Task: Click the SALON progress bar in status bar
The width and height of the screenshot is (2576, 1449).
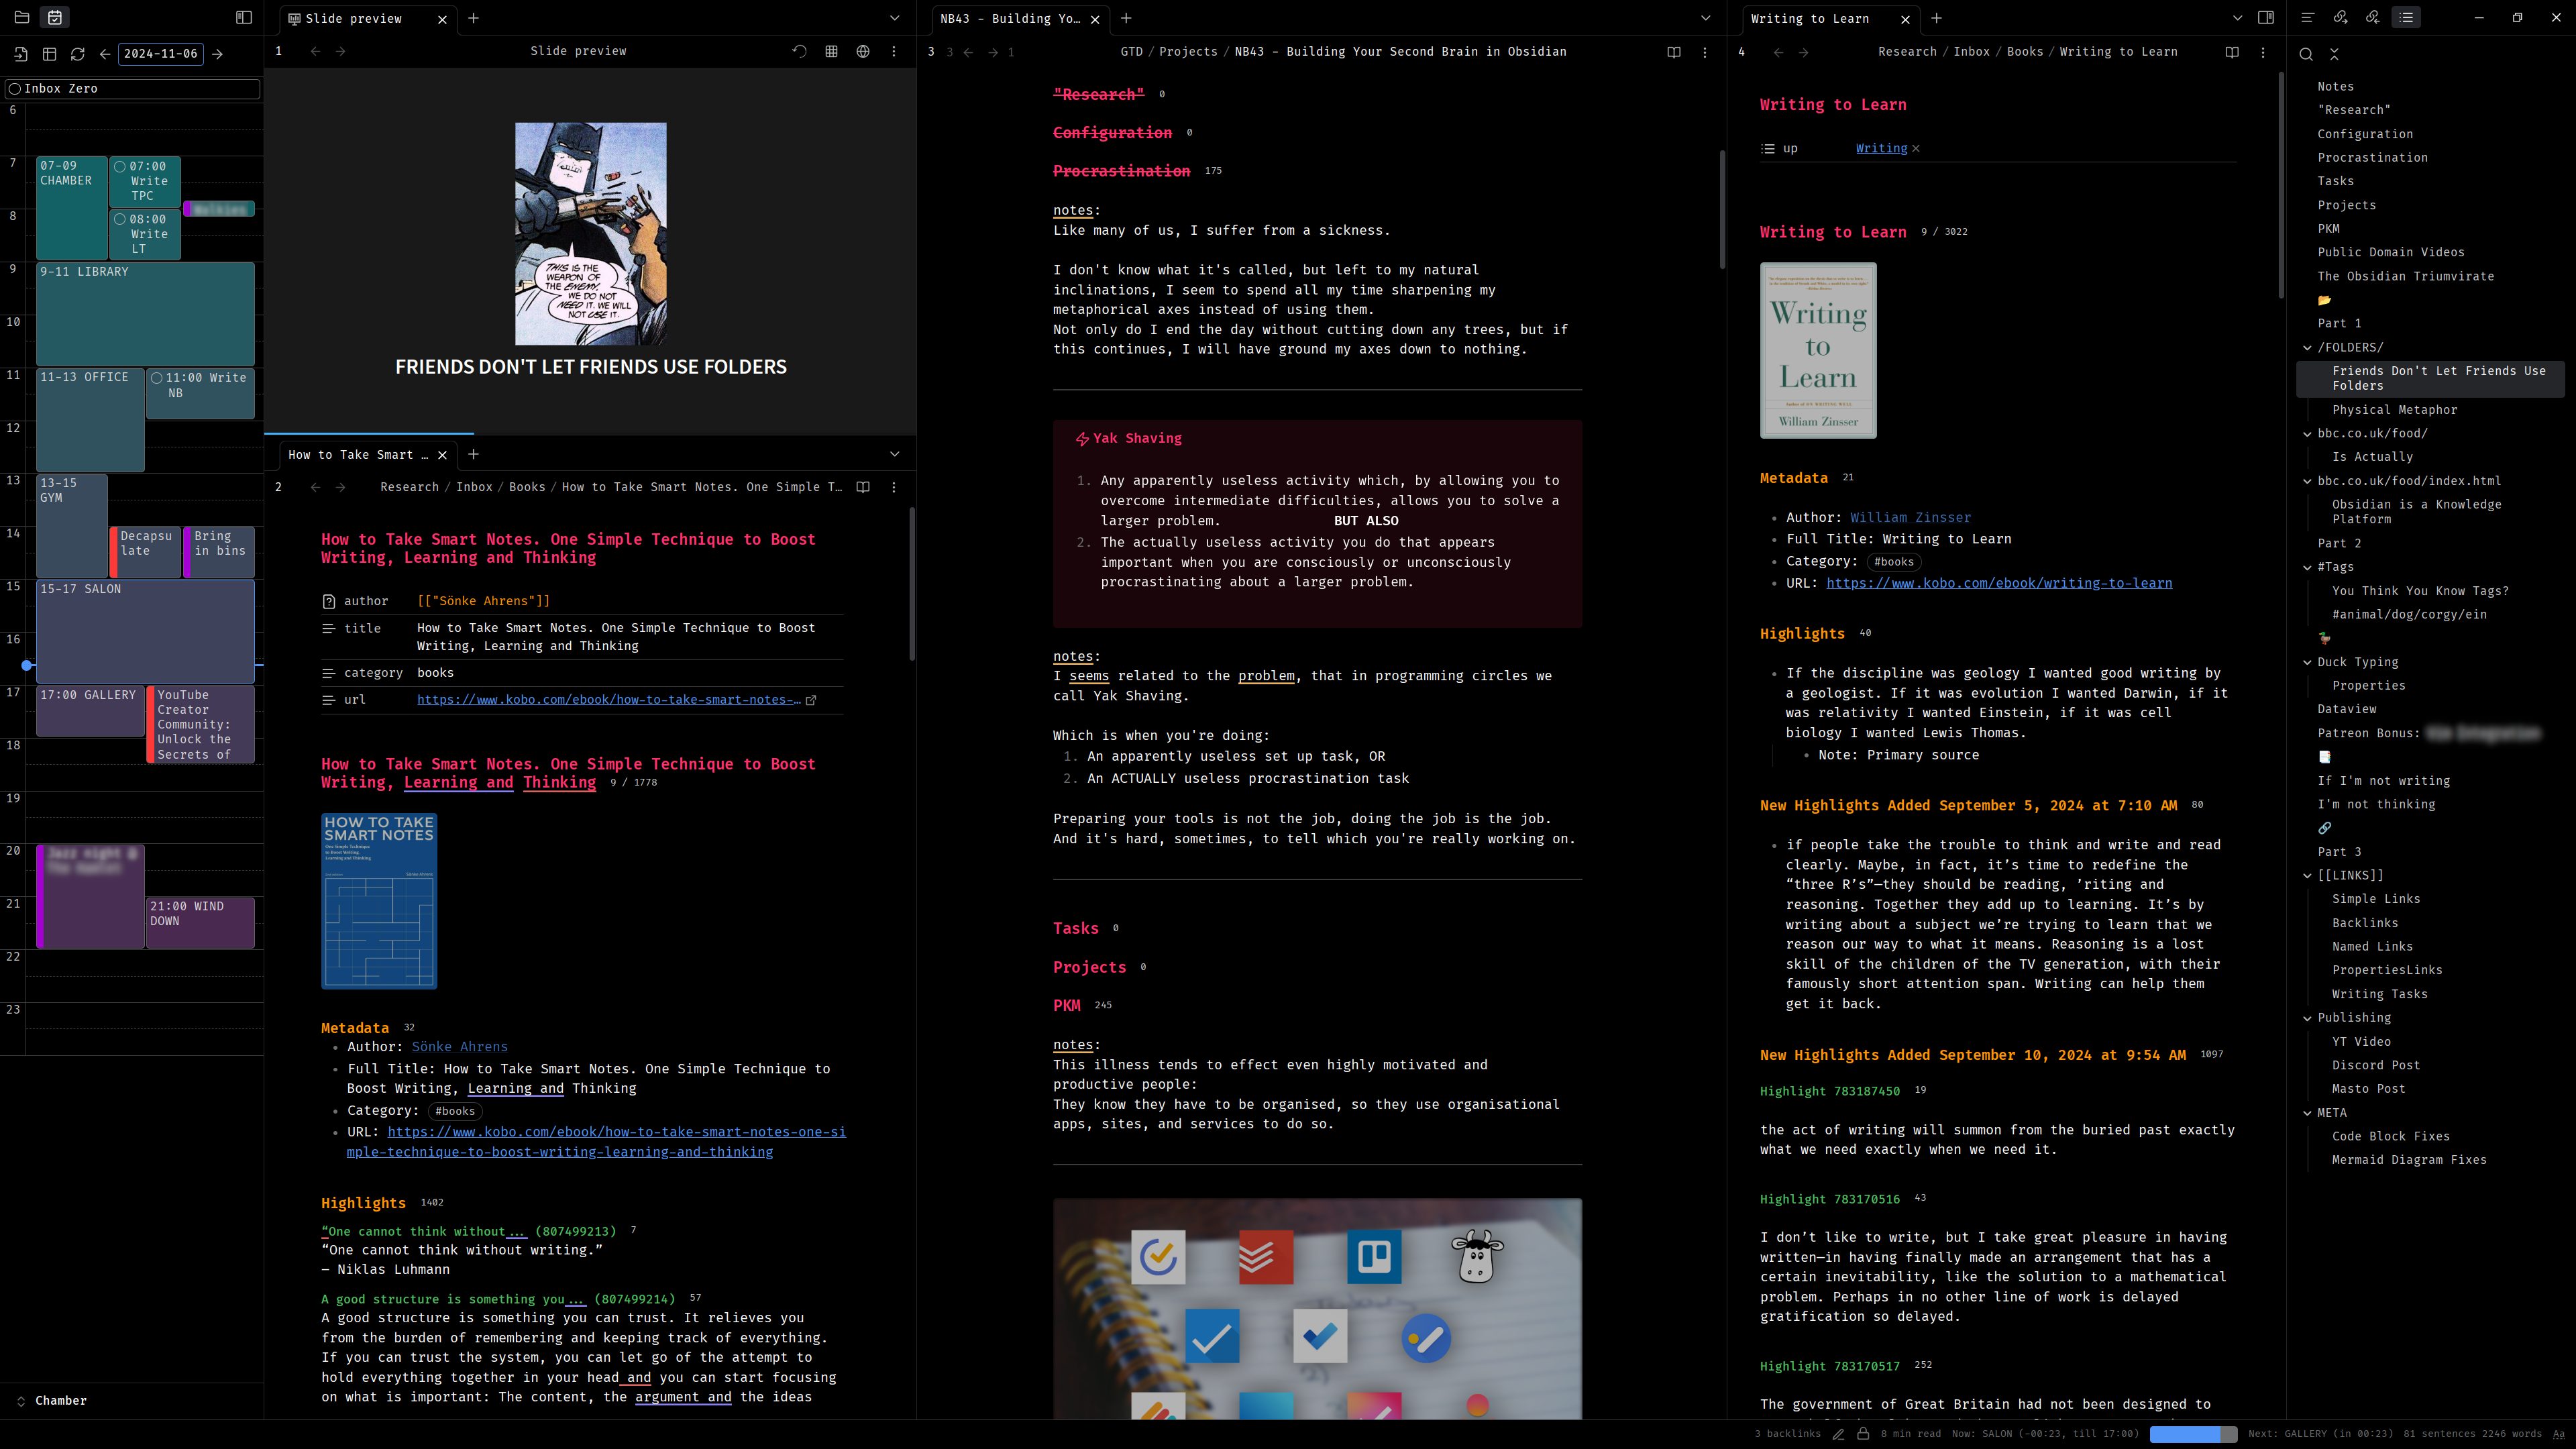Action: 2193,1434
